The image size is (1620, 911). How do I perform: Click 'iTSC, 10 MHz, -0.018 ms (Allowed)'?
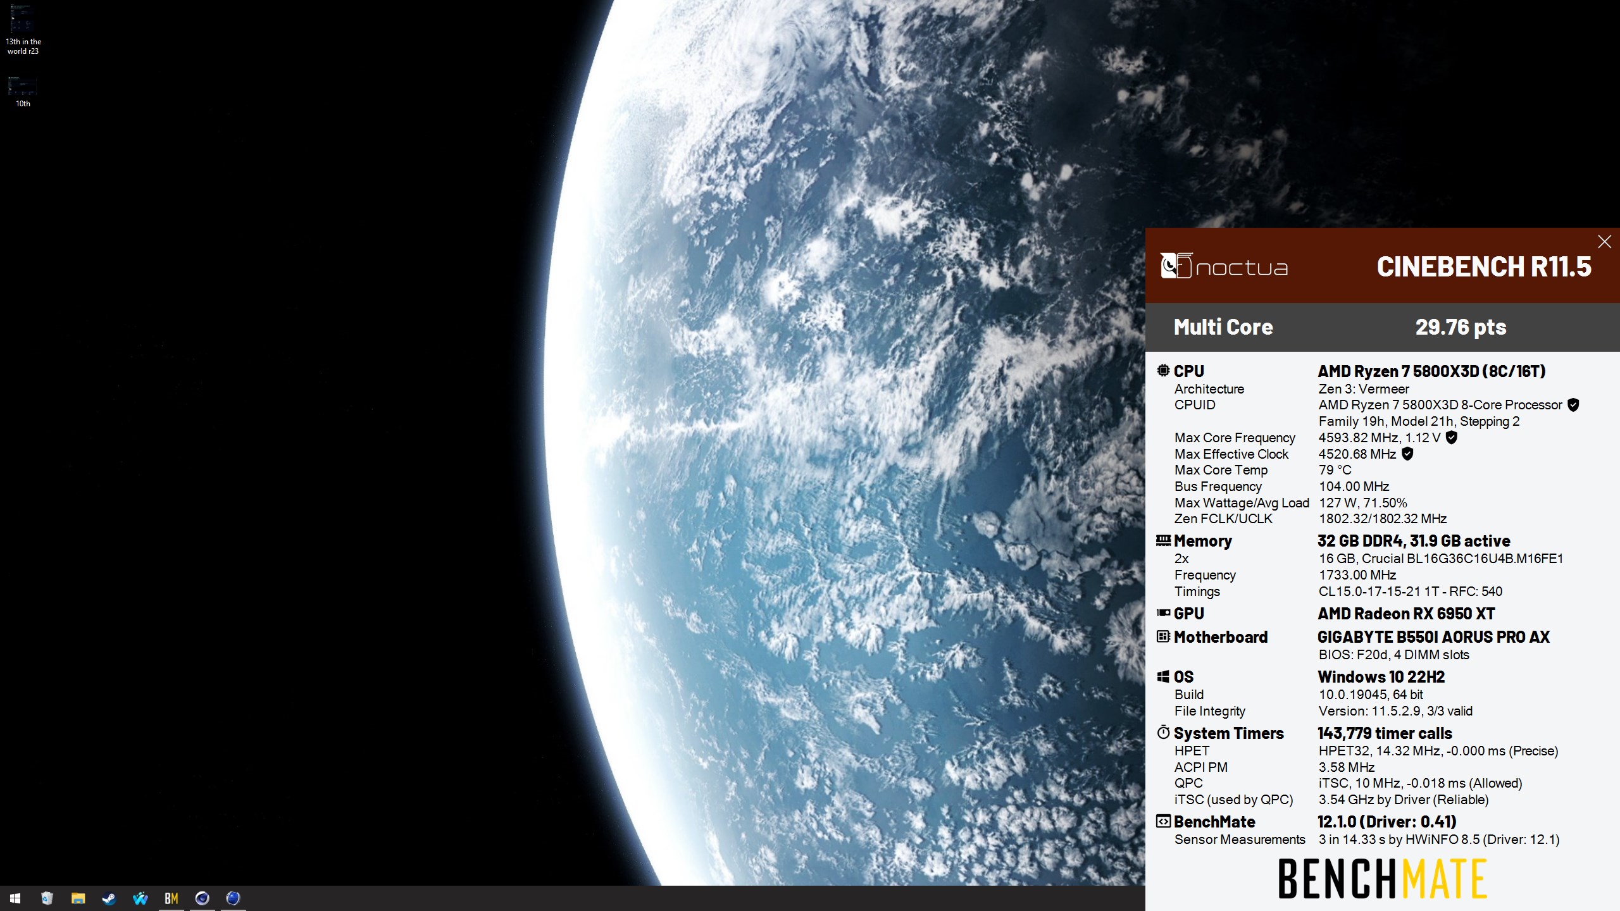(x=1421, y=783)
